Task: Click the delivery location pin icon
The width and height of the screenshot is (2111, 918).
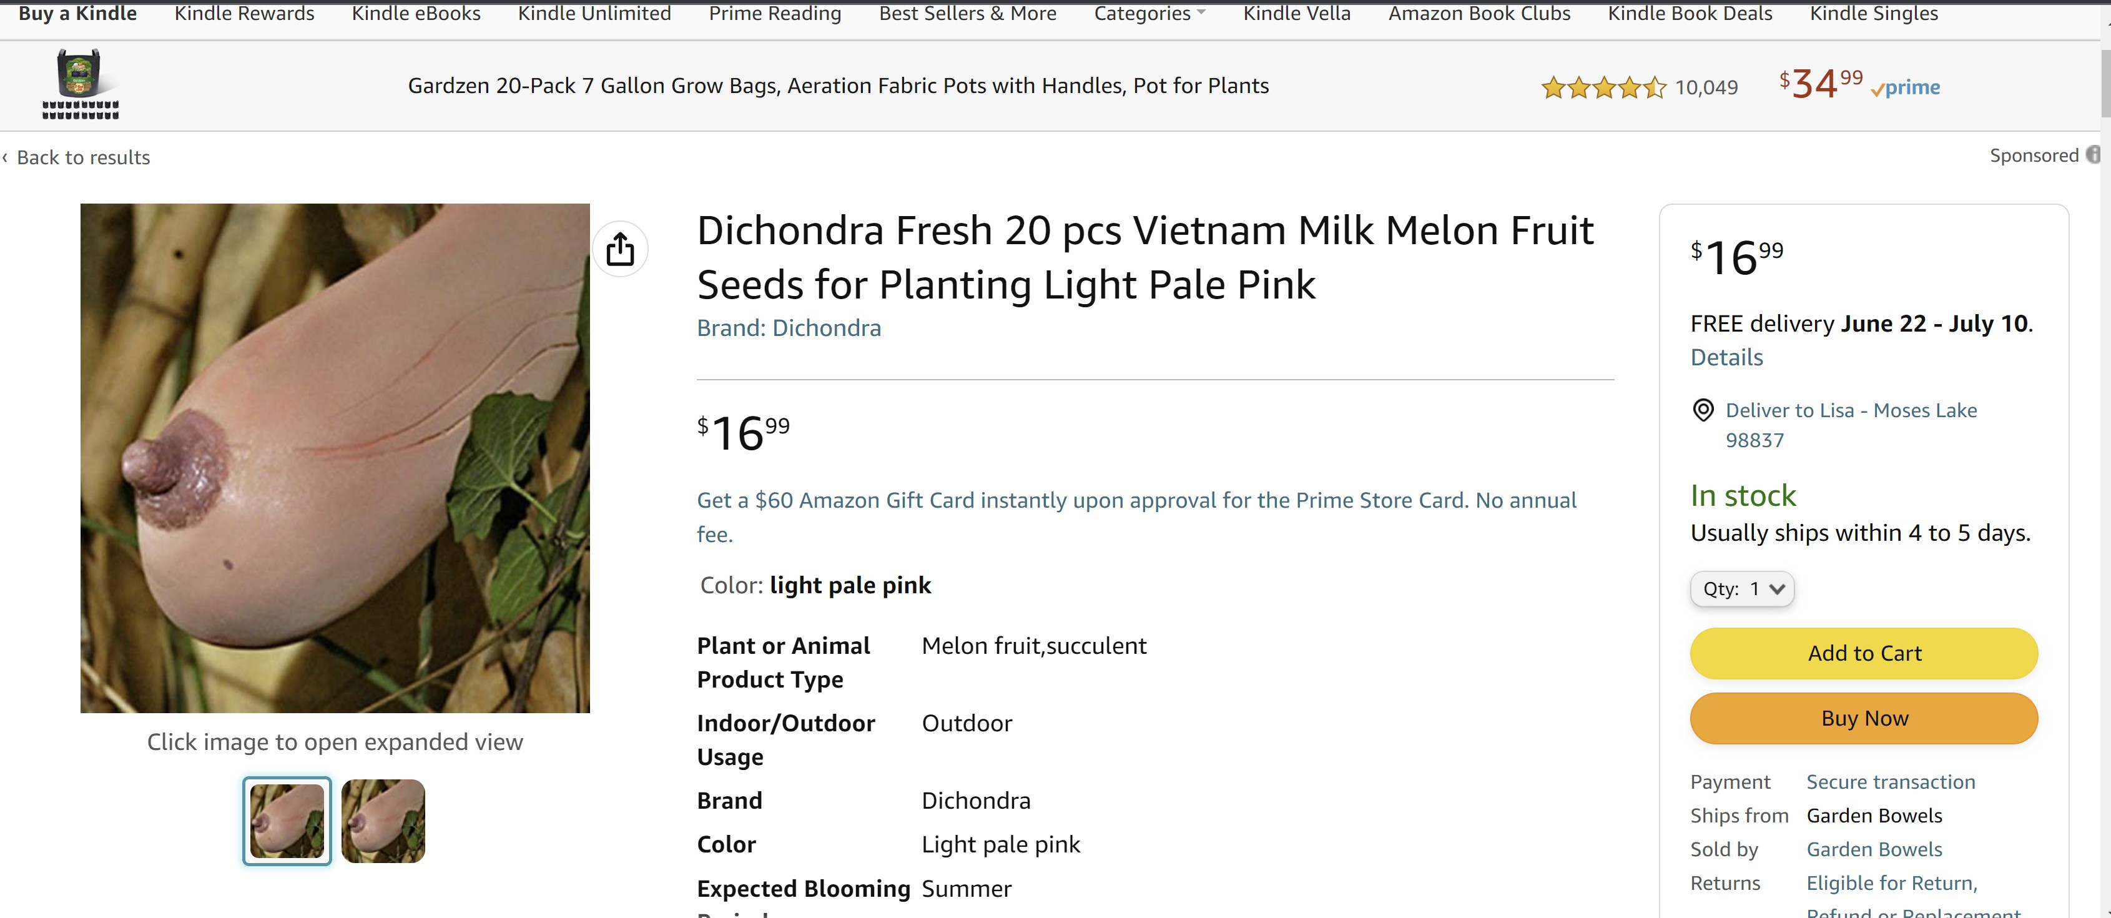Action: click(x=1703, y=410)
